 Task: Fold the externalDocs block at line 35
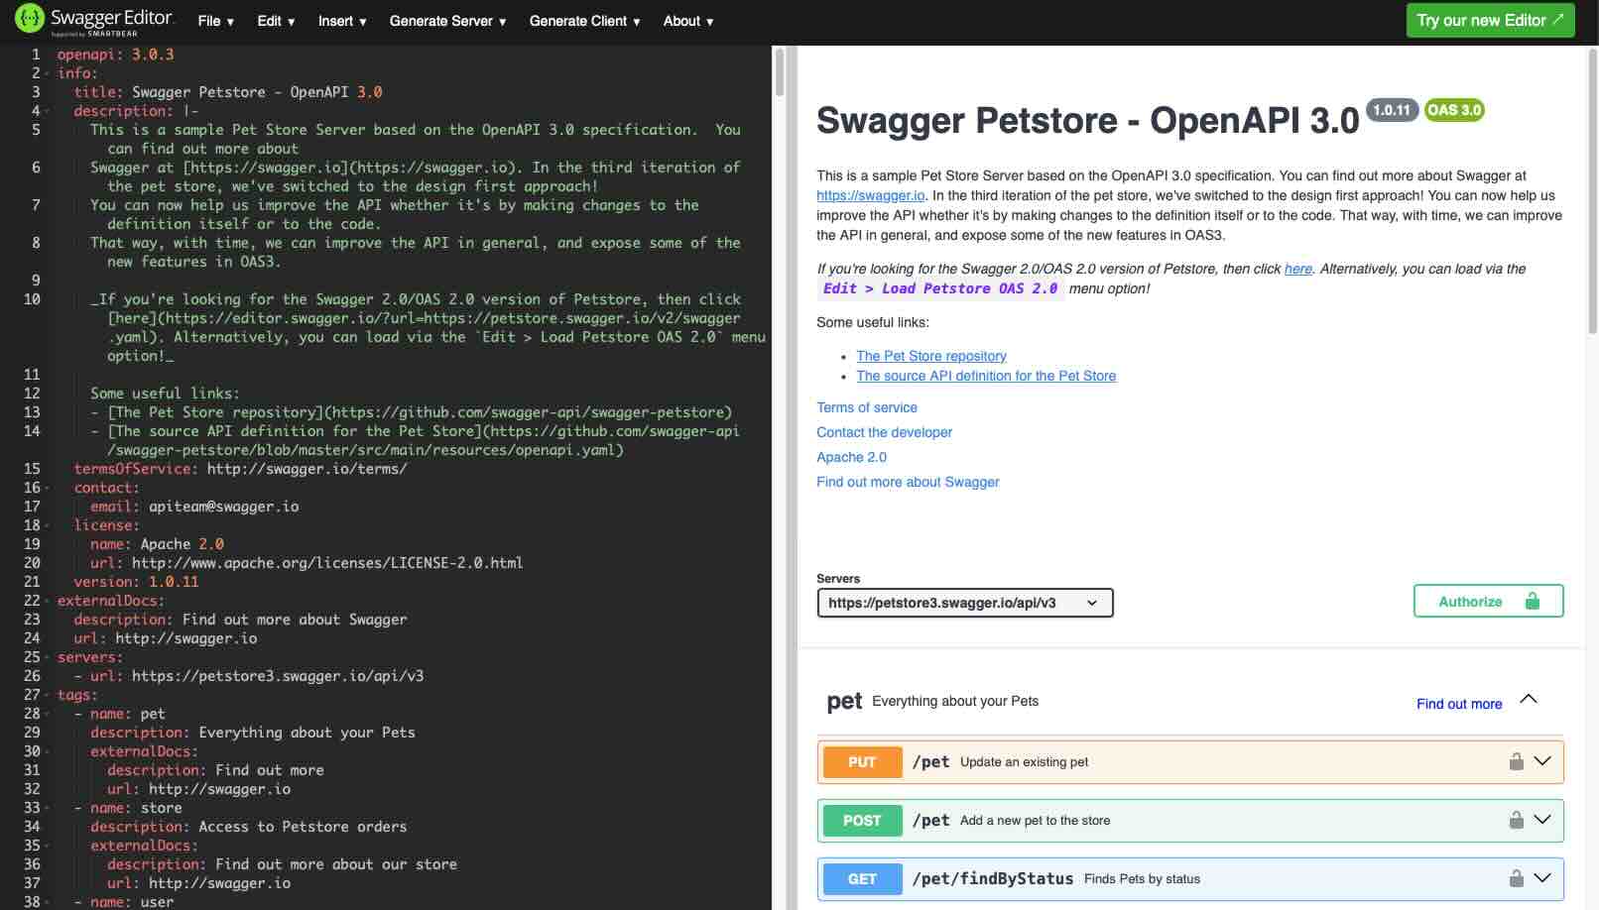point(47,846)
